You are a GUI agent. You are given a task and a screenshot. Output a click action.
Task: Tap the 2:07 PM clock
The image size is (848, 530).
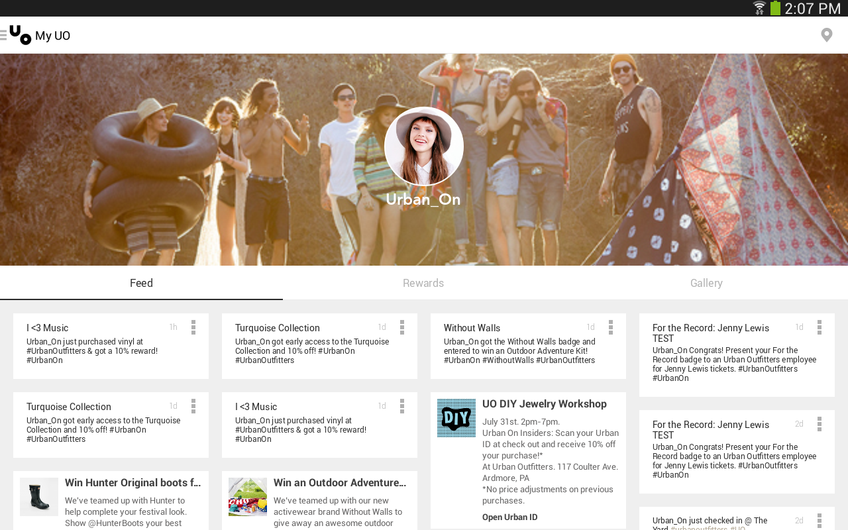pyautogui.click(x=812, y=9)
